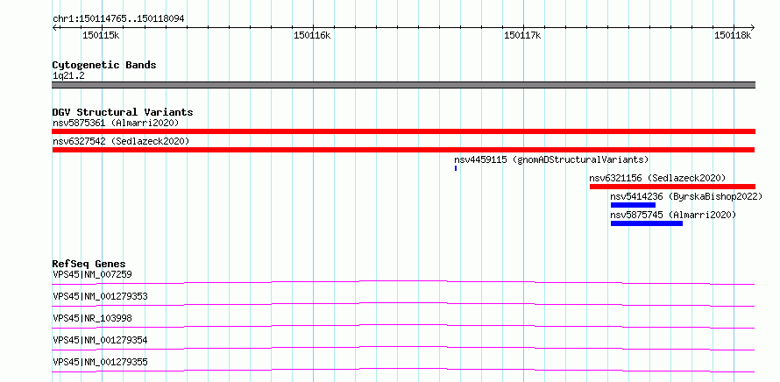Screen dimensions: 780x382
Task: Click the magenta gene line under VPS45|NM_001279354
Action: (x=403, y=348)
